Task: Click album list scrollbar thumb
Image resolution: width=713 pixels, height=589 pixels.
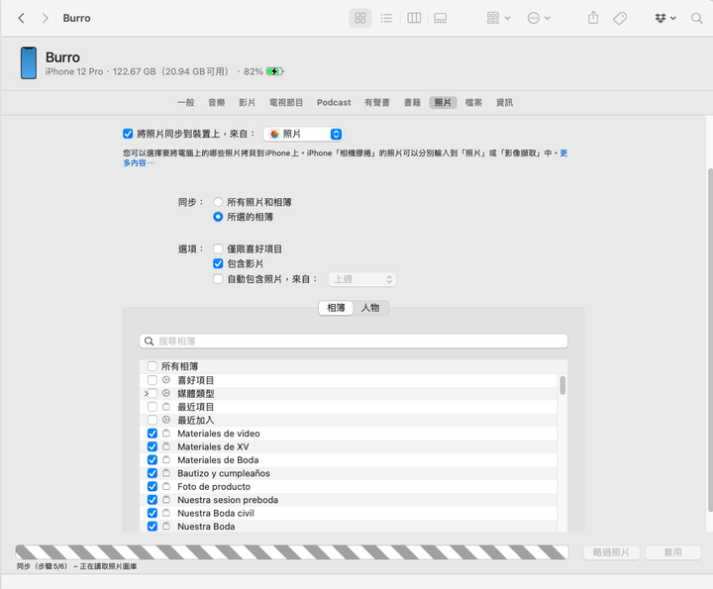Action: pos(562,385)
